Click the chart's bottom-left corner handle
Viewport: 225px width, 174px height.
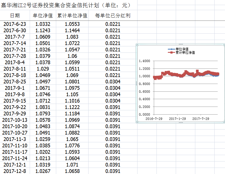(x=137, y=122)
